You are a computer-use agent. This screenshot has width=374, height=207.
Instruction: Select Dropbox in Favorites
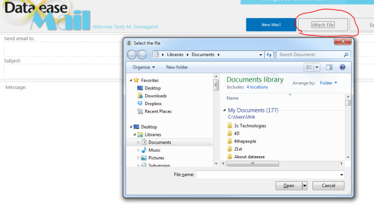(153, 103)
